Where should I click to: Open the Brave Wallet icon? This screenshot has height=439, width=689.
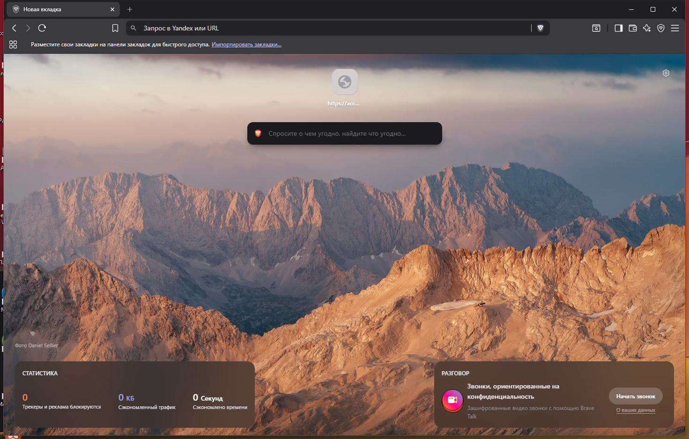tap(633, 28)
